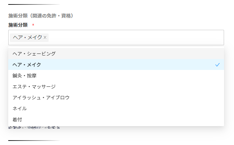234x145 pixels.
Task: Click the blurred text below the dropdown
Action: pos(34,128)
